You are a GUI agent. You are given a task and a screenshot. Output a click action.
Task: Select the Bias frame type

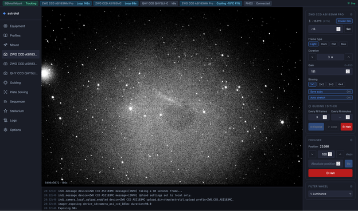click(344, 44)
